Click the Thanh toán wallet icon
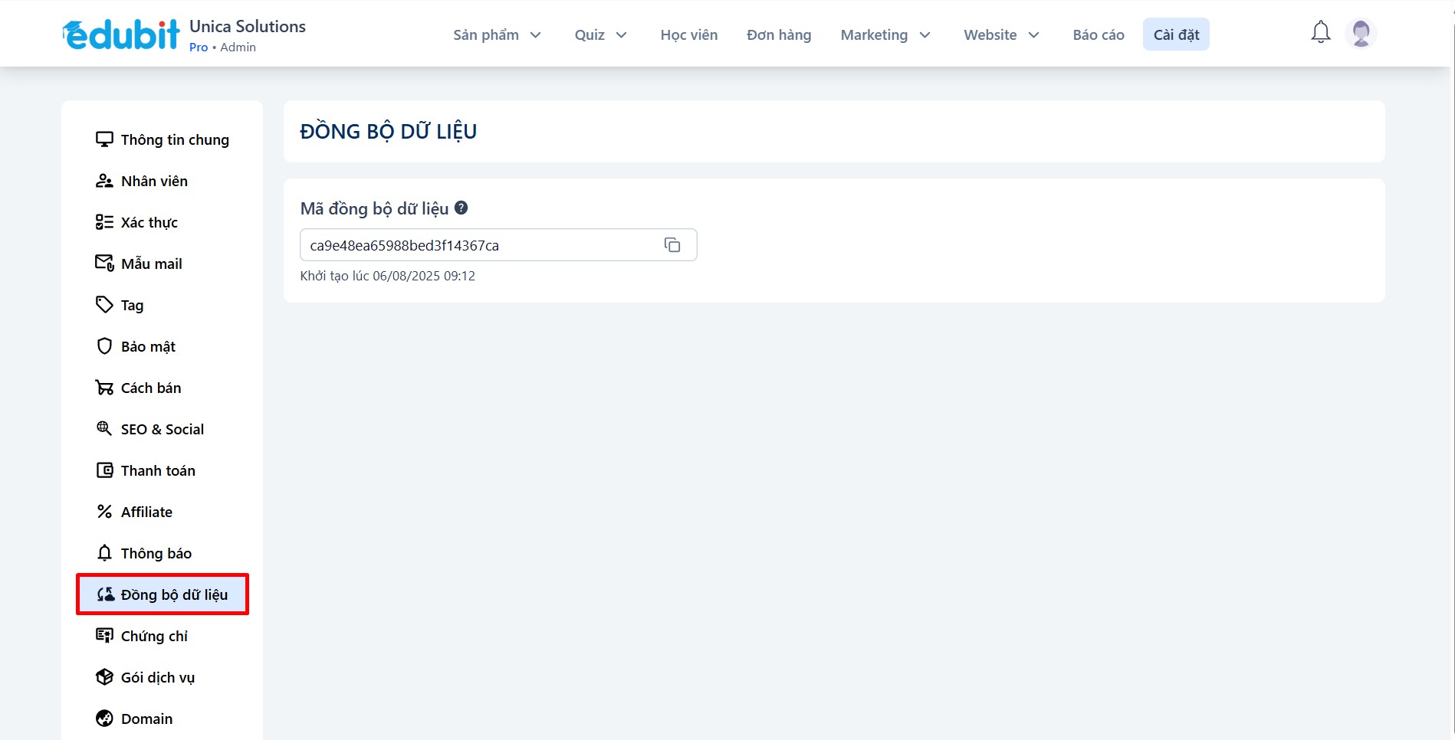1455x740 pixels. (x=104, y=470)
